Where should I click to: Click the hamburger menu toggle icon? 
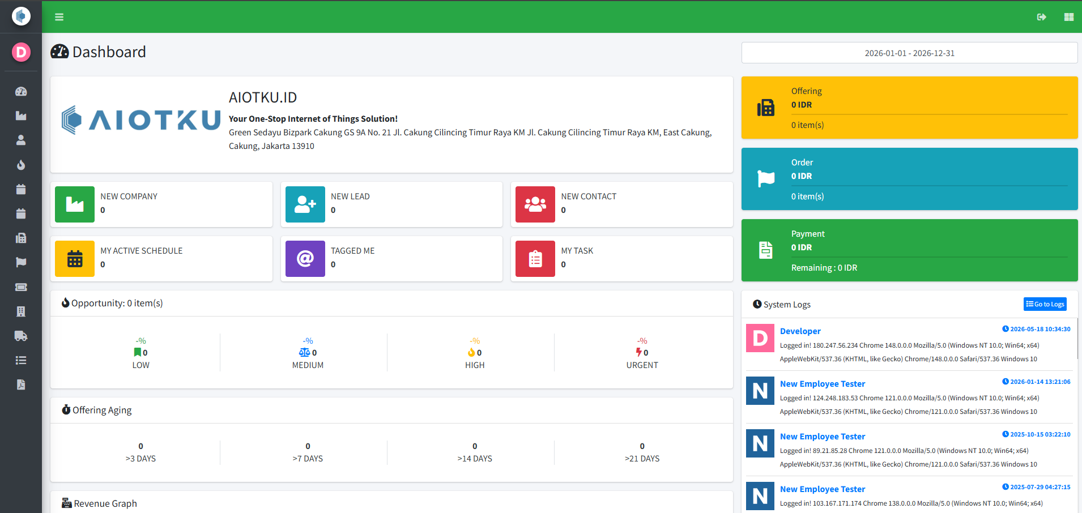(59, 17)
